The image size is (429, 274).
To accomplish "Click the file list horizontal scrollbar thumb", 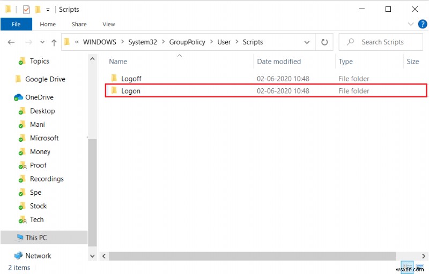I will coord(252,256).
